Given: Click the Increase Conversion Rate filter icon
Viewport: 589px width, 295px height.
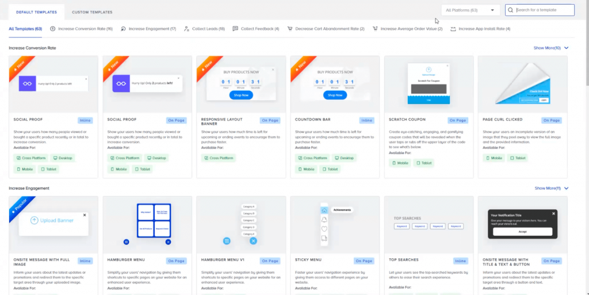Looking at the screenshot, I should click(53, 29).
